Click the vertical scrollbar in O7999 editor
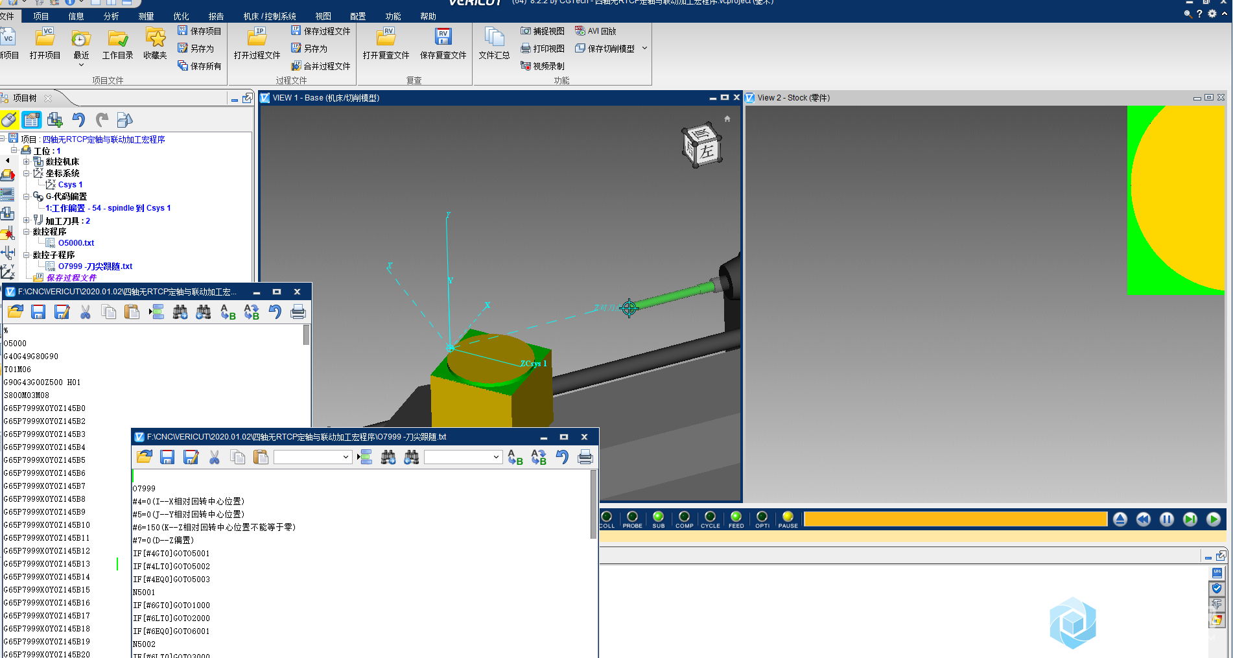This screenshot has width=1233, height=658. pyautogui.click(x=593, y=504)
